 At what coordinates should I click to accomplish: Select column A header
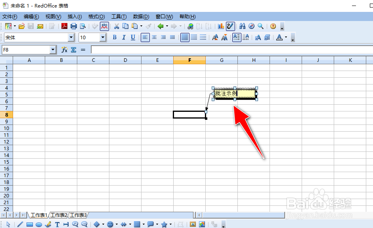pos(29,60)
